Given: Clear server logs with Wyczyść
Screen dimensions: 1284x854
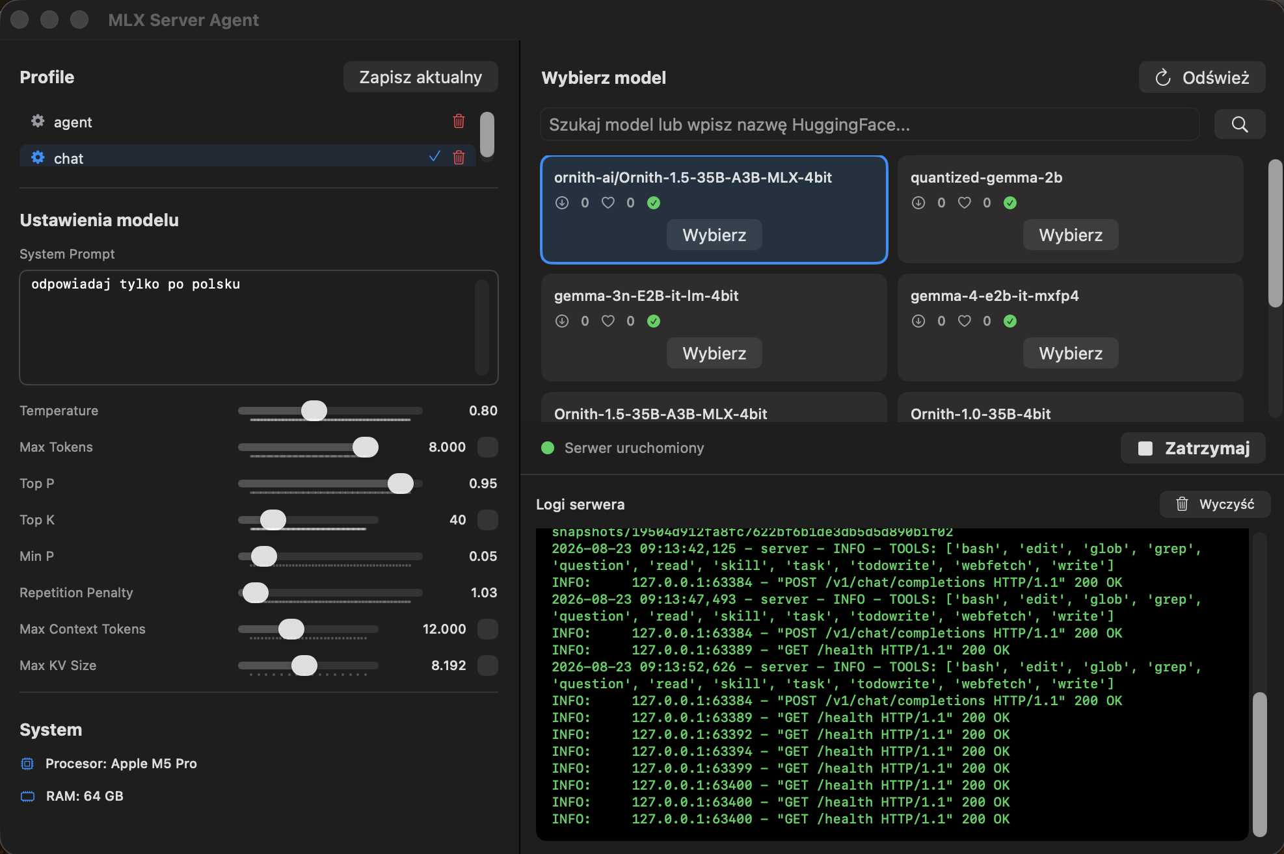Looking at the screenshot, I should tap(1215, 504).
